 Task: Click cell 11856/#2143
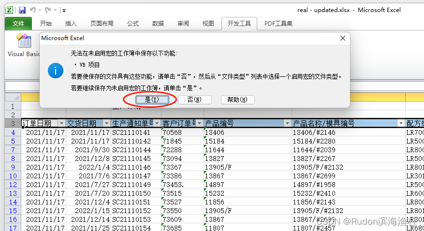click(349, 202)
